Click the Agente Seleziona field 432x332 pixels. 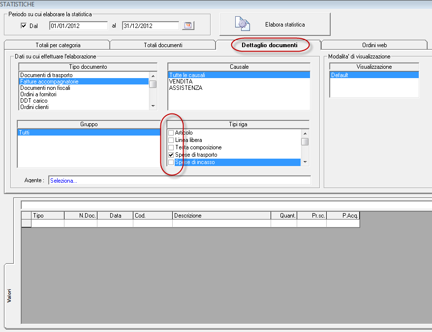(180, 180)
